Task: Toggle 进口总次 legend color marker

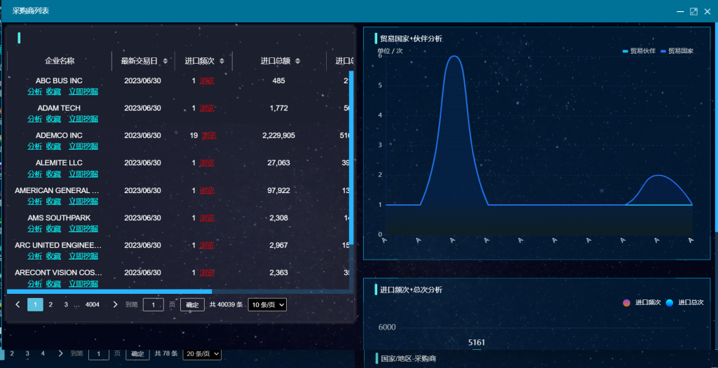Action: [669, 302]
